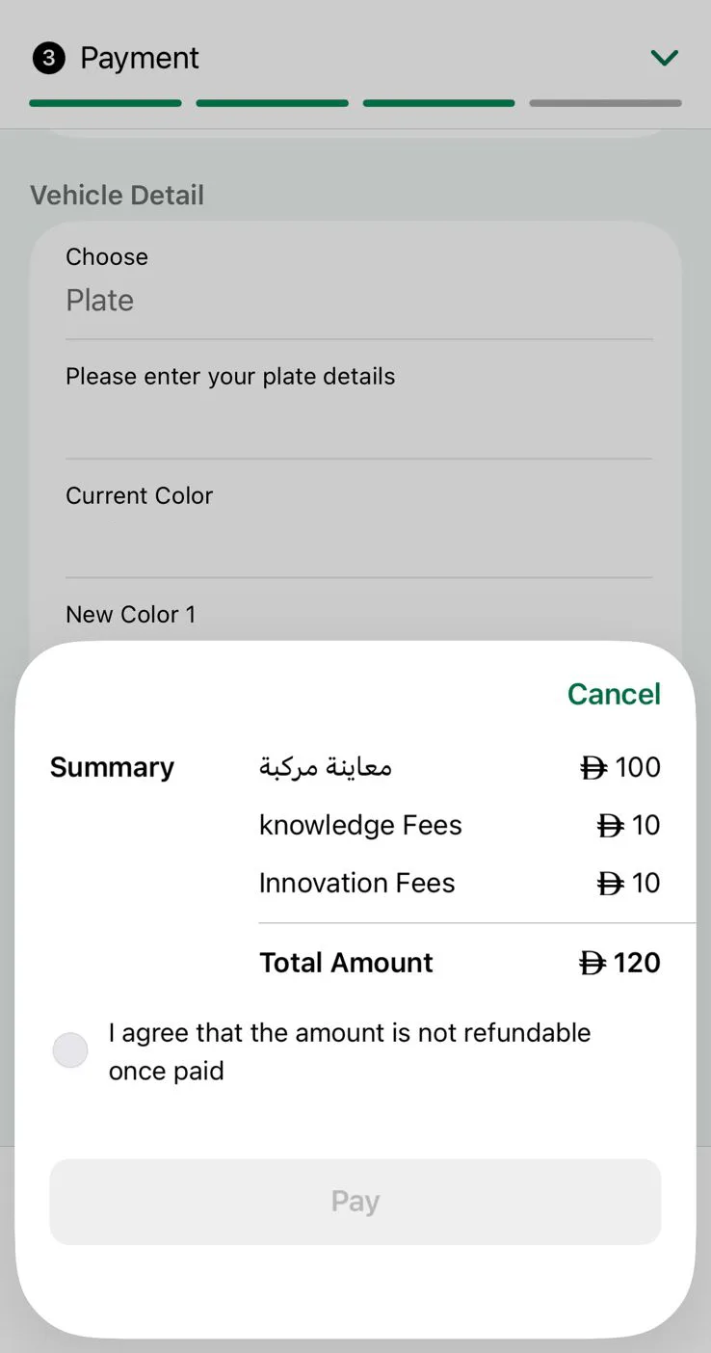Click the dirham symbol beside total 120
Image resolution: width=711 pixels, height=1353 pixels.
point(592,963)
